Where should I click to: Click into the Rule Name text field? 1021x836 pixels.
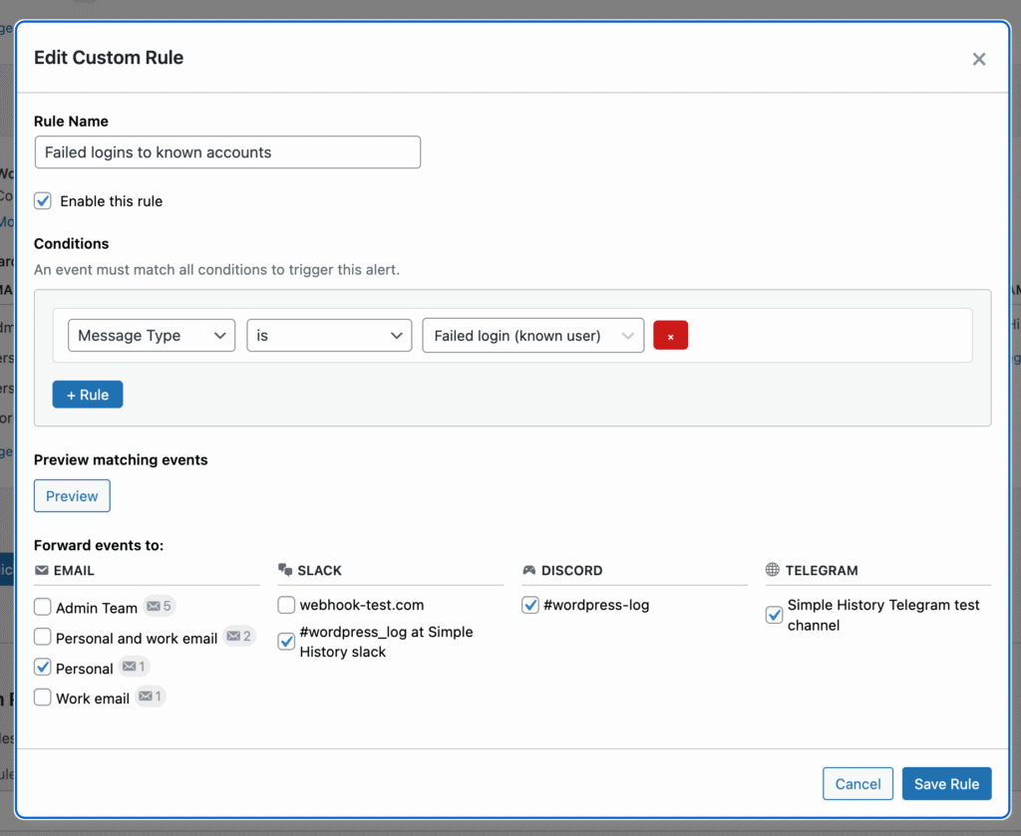pyautogui.click(x=227, y=152)
